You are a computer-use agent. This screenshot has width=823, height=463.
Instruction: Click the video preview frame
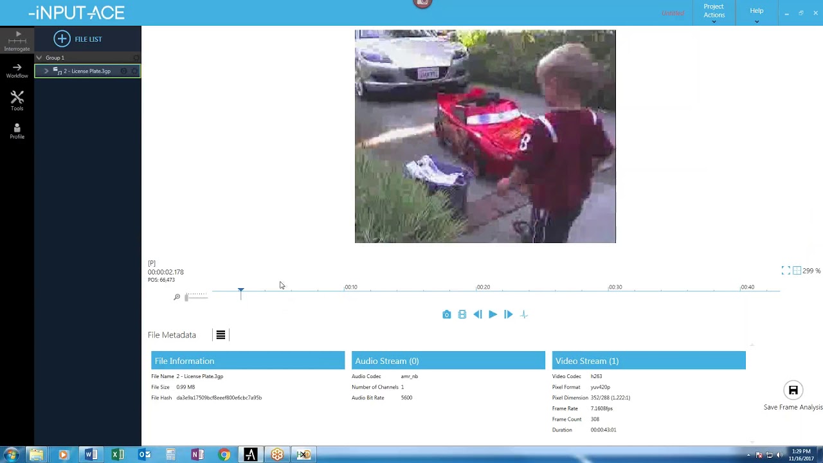[x=485, y=136]
